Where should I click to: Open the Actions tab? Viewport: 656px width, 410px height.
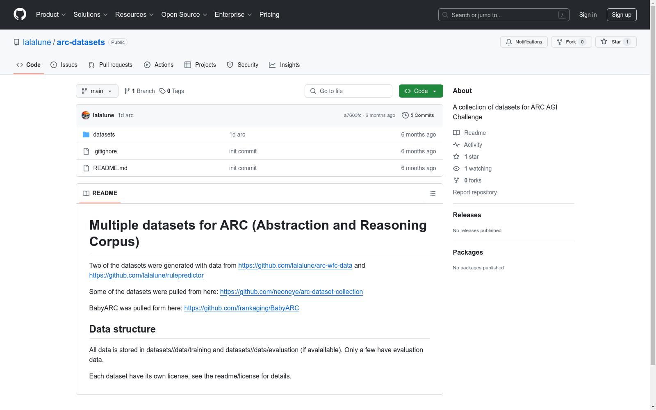pos(159,65)
